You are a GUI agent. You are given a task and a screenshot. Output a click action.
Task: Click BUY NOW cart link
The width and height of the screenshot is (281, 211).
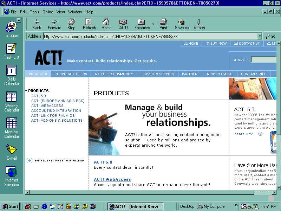216,43
